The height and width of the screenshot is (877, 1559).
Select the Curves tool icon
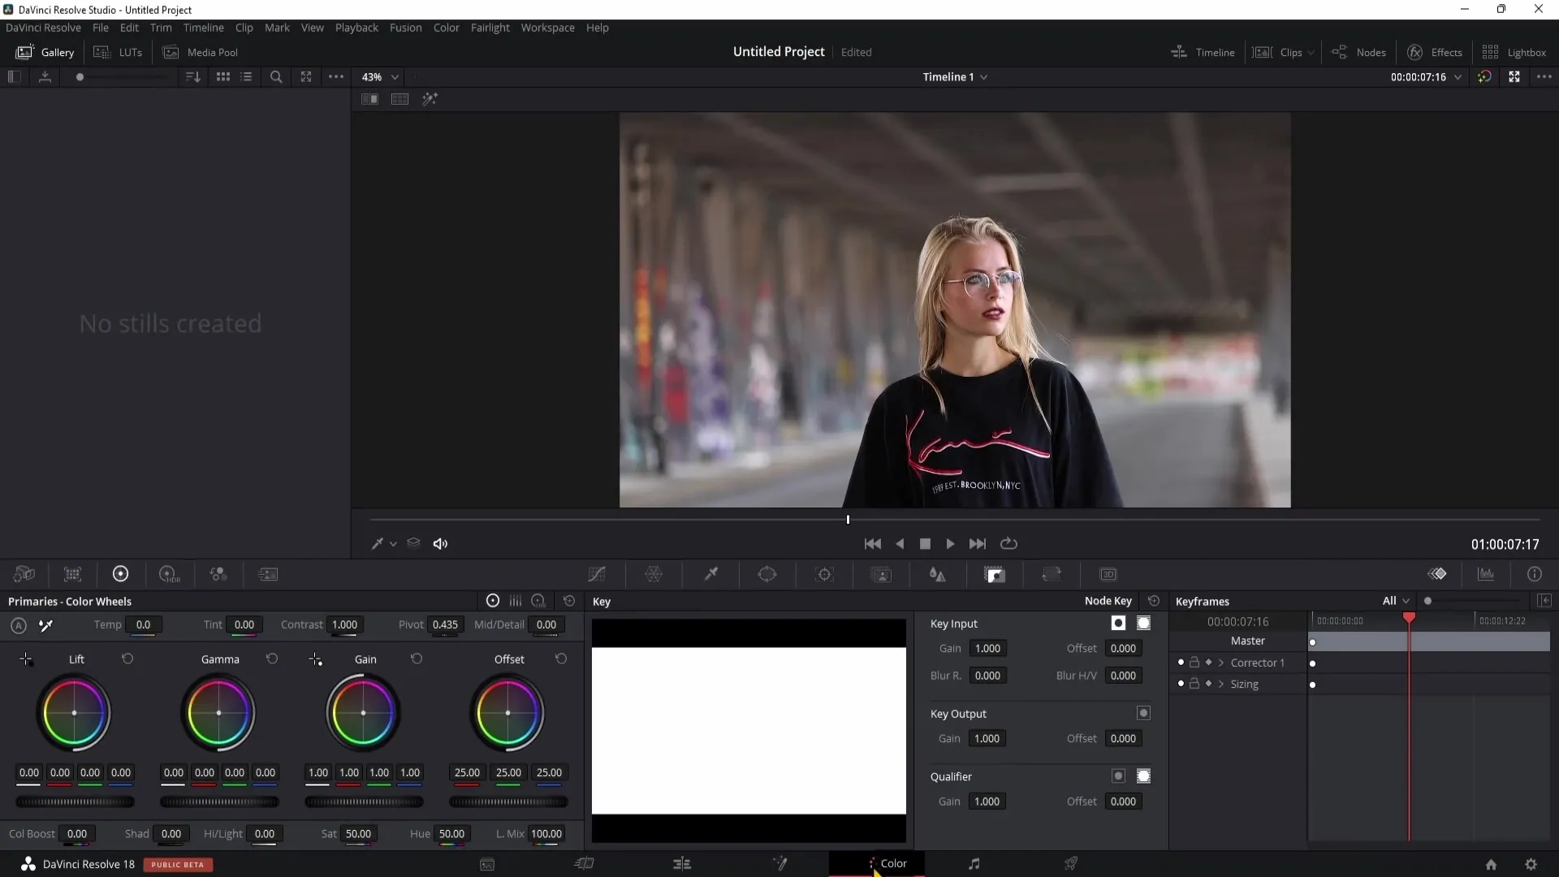[597, 574]
